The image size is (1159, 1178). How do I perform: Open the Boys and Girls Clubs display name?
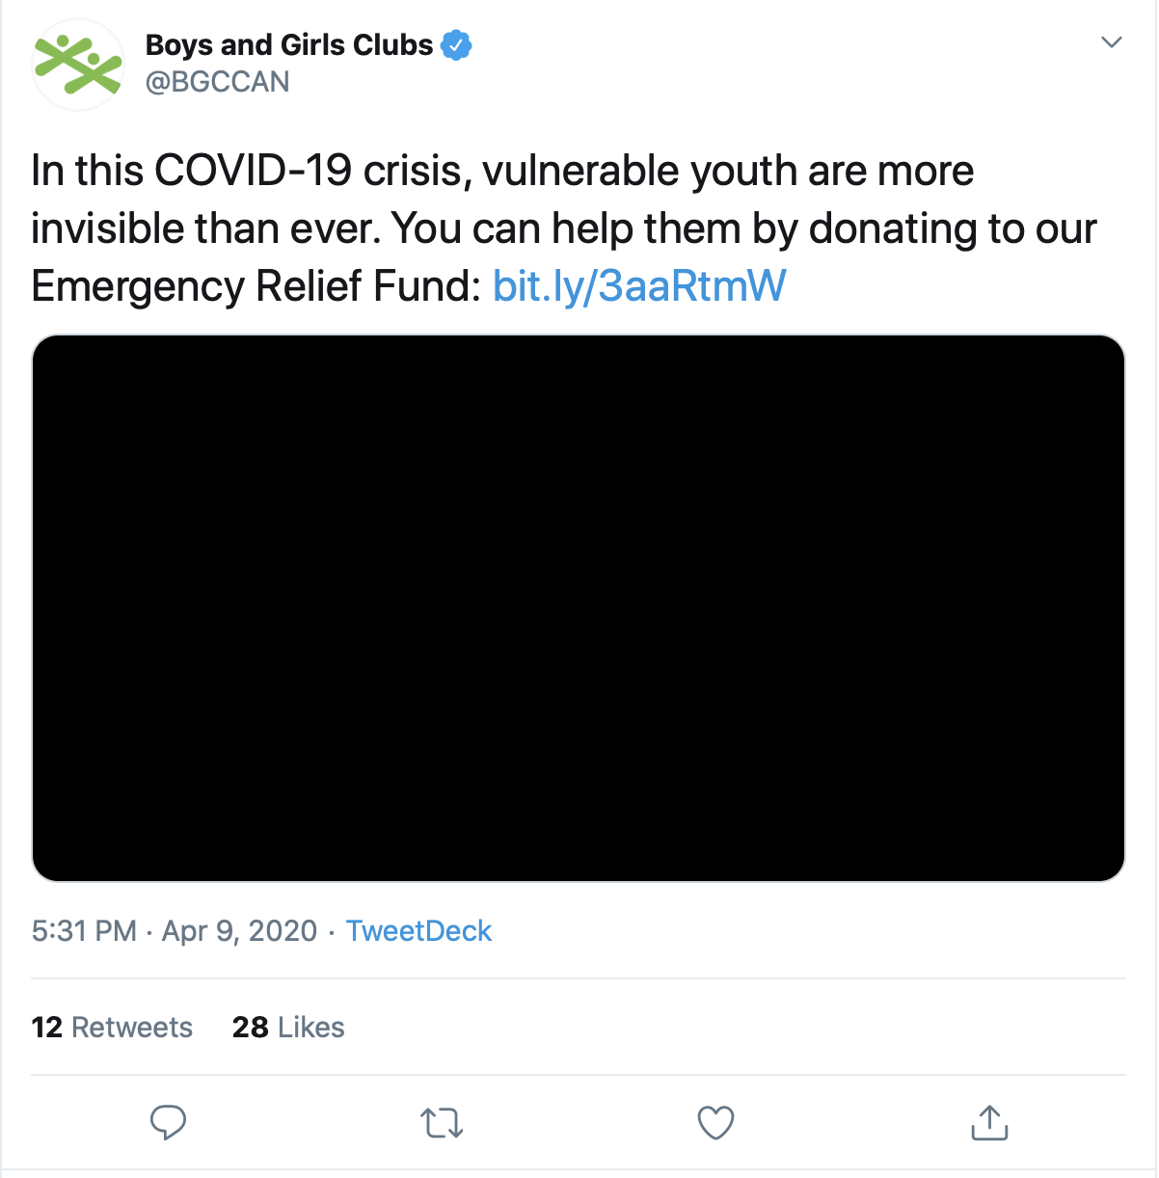click(288, 45)
